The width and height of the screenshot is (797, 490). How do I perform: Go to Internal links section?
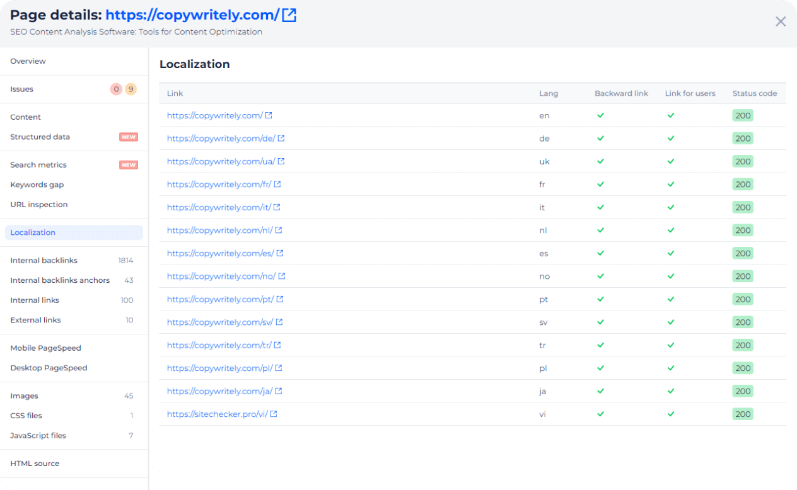point(35,300)
